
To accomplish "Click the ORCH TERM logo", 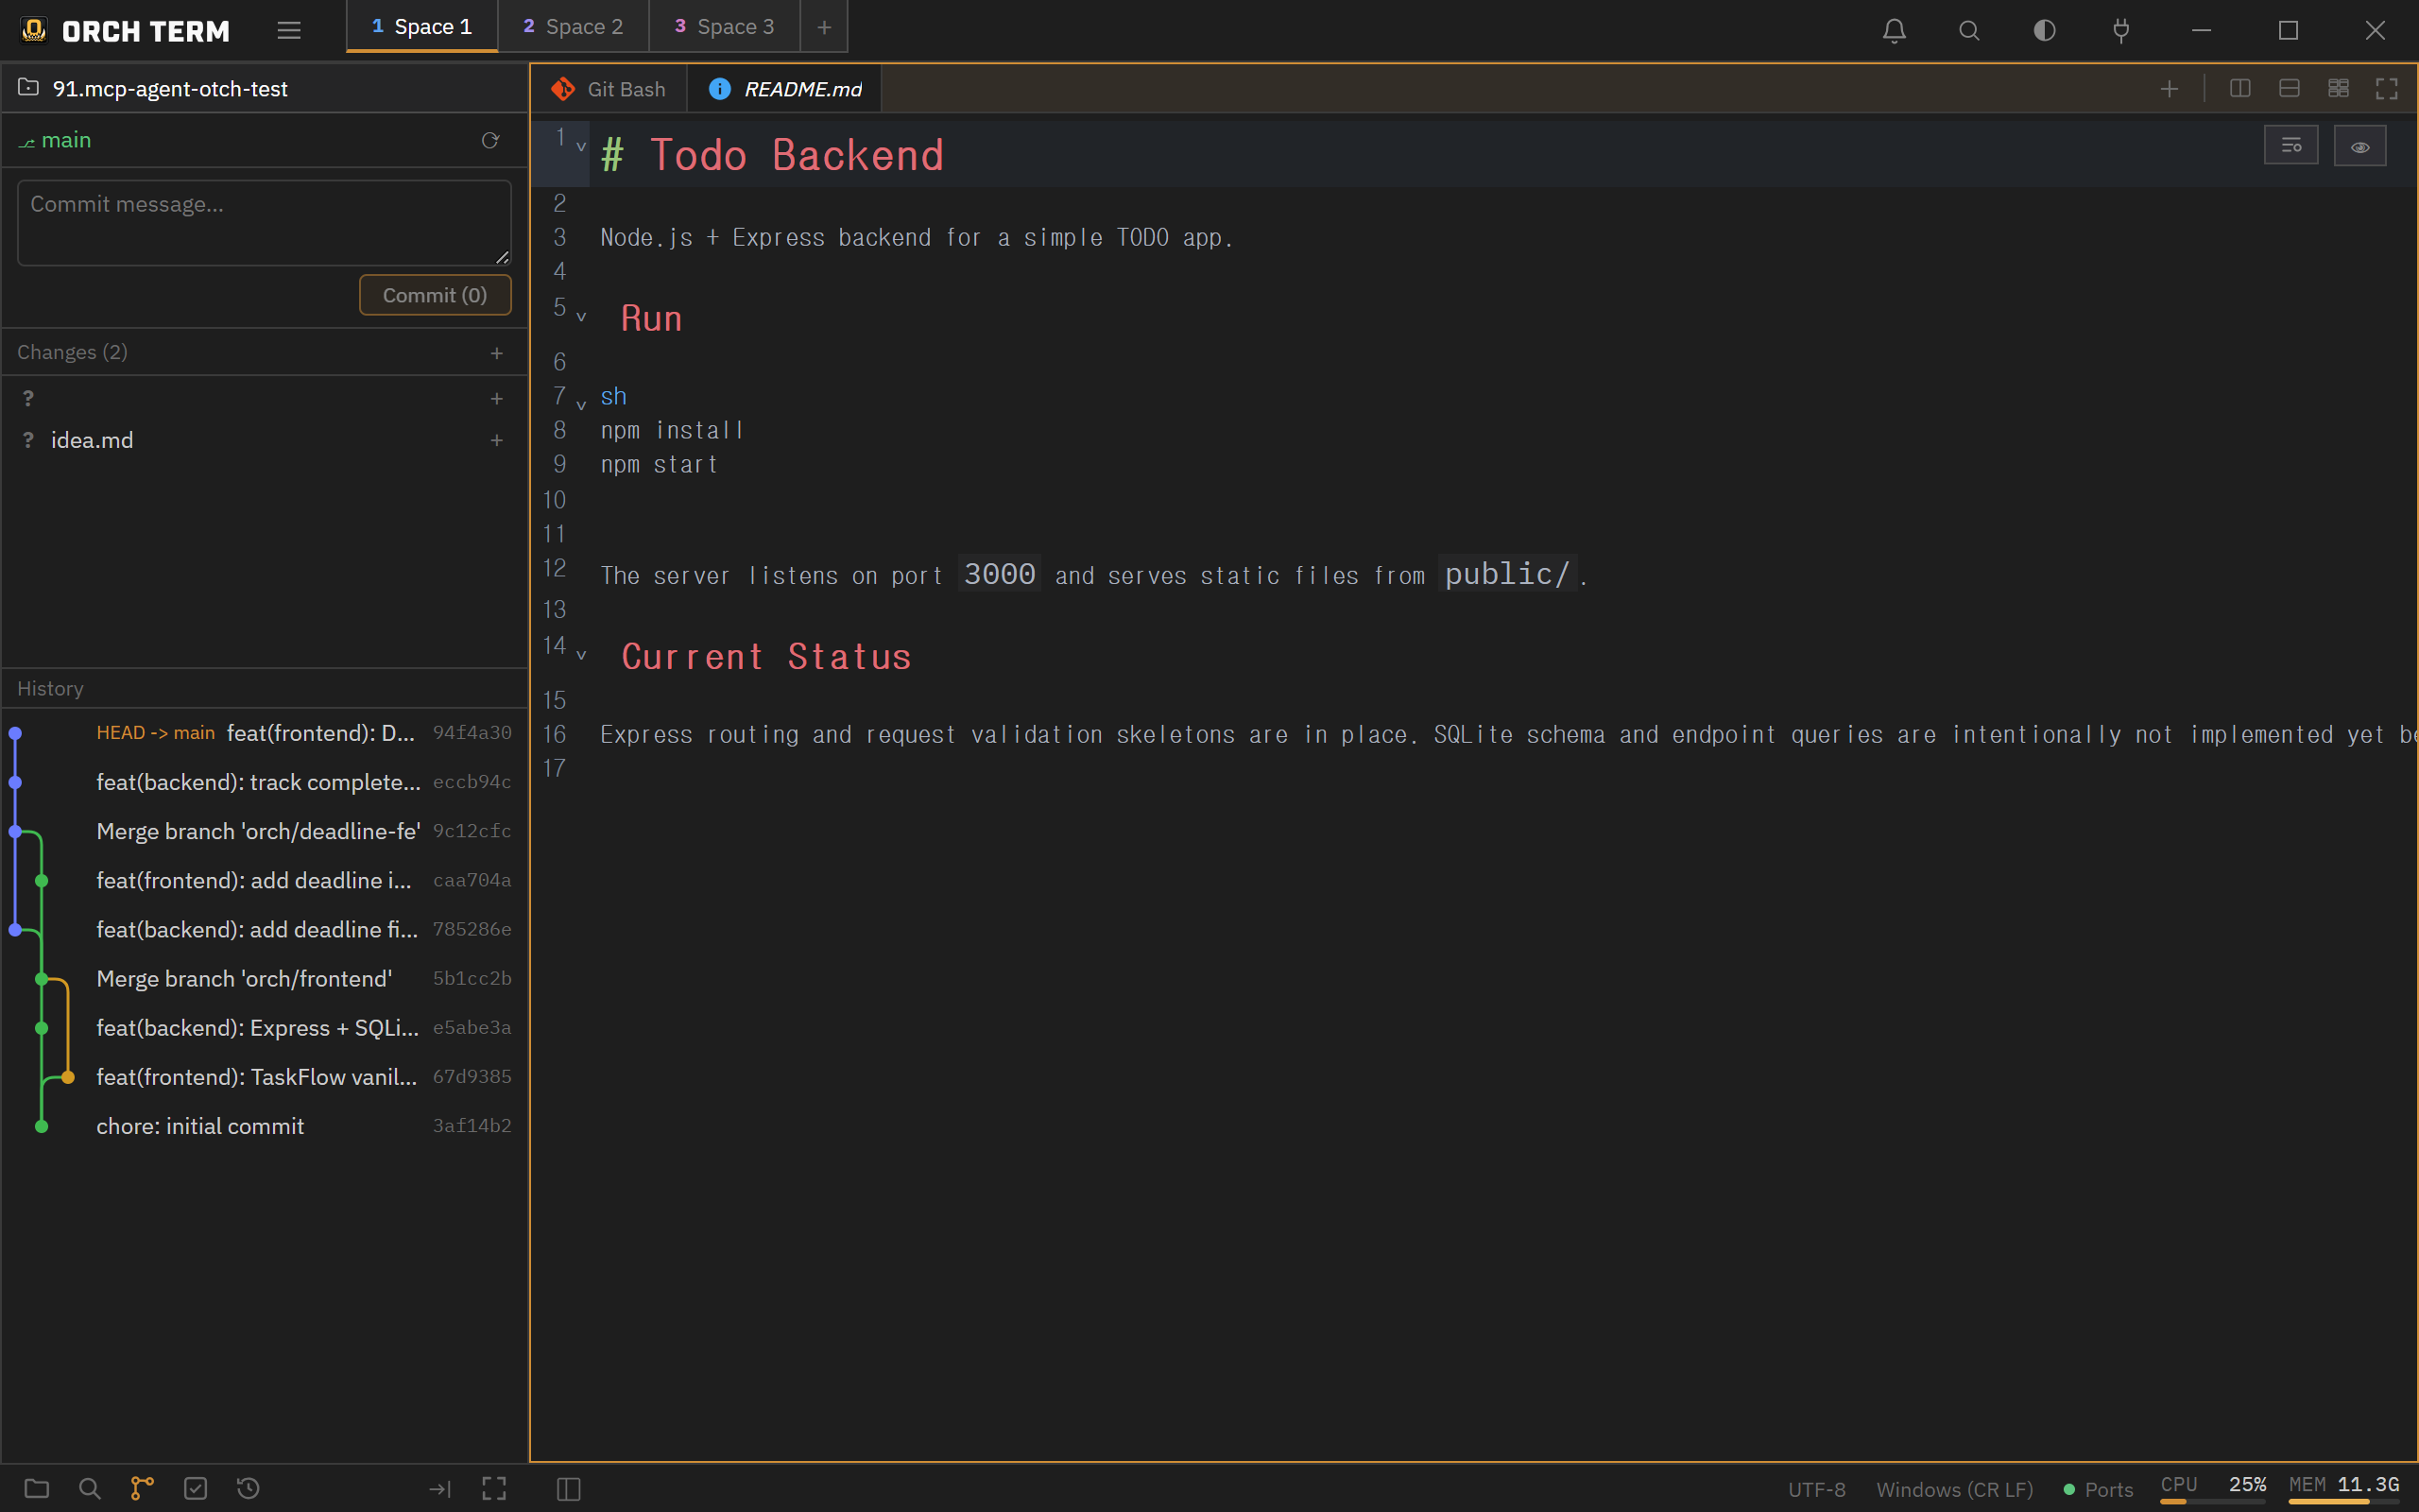I will click(125, 31).
